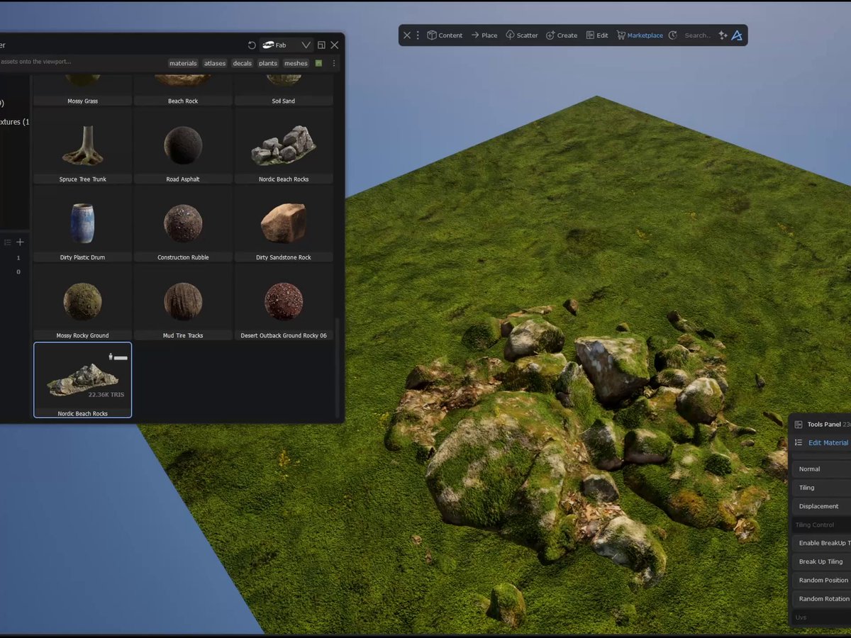This screenshot has width=851, height=638.
Task: Open the Content tool in the top toolbar
Action: (445, 35)
